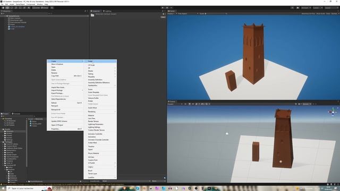The width and height of the screenshot is (340, 191).
Task: Click the Scene view orientation gizmo
Action: pyautogui.click(x=333, y=112)
